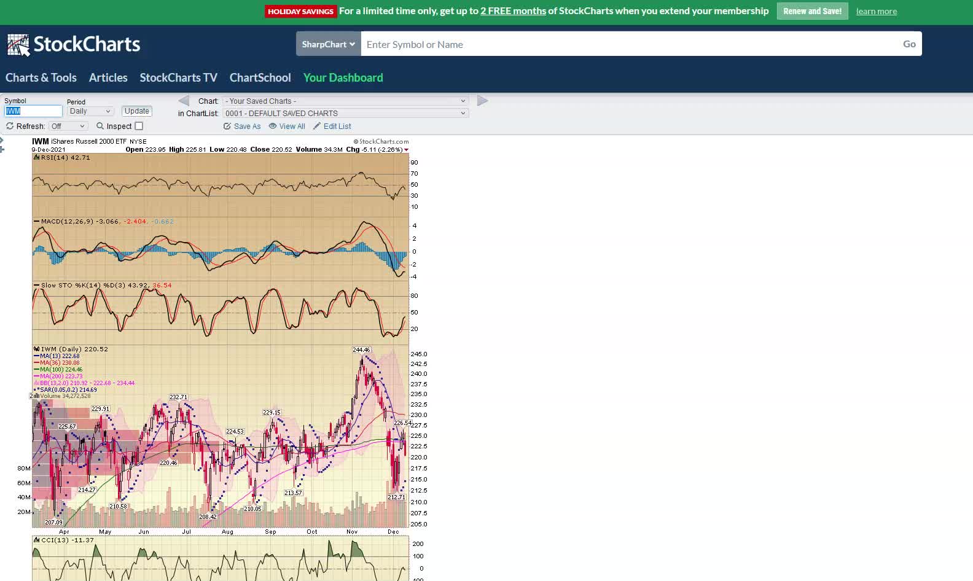Click the 9-Dec-2021 date text

pos(49,150)
